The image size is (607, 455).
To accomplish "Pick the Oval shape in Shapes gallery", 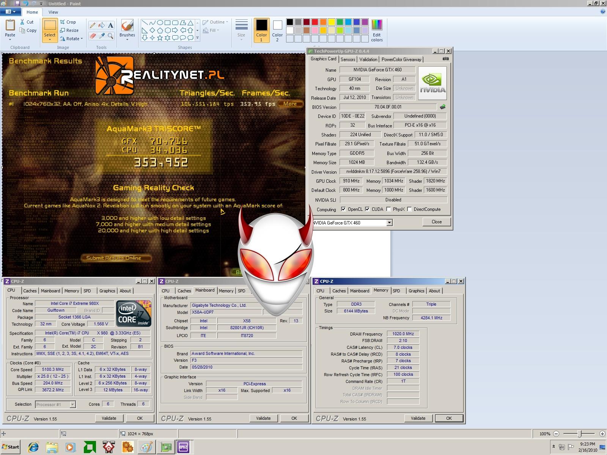I will [160, 22].
